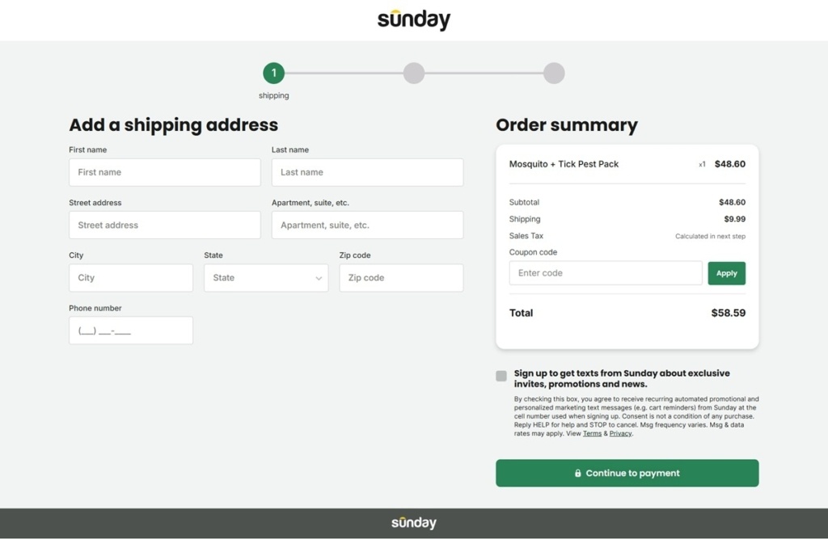Viewport: 828px width, 539px height.
Task: Click the third checkout step circle
Action: tap(554, 73)
